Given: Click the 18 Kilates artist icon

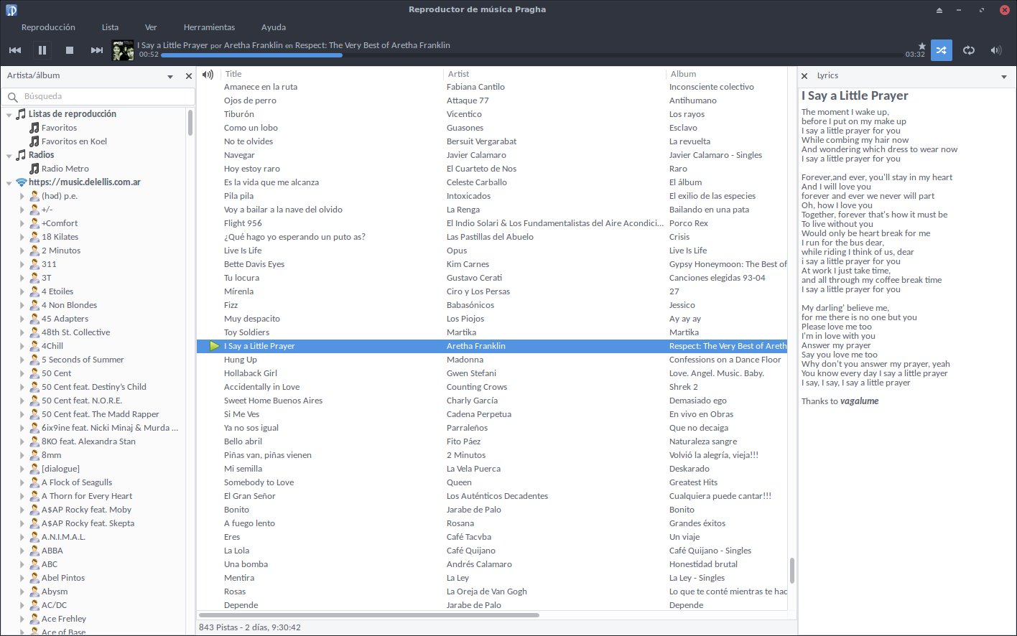Looking at the screenshot, I should coord(34,237).
